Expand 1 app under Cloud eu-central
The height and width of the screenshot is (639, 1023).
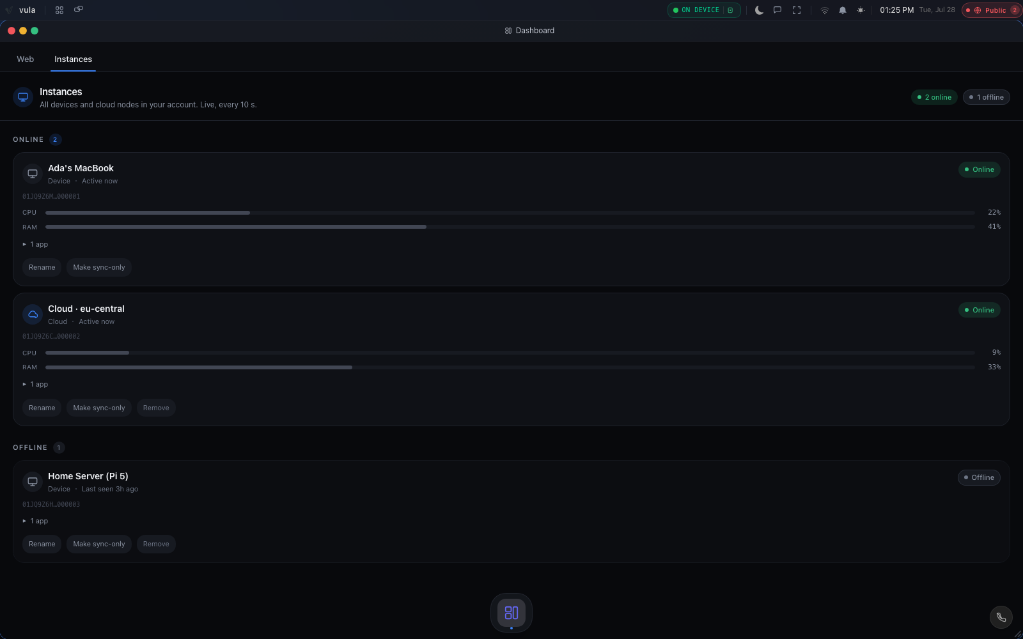tap(36, 384)
